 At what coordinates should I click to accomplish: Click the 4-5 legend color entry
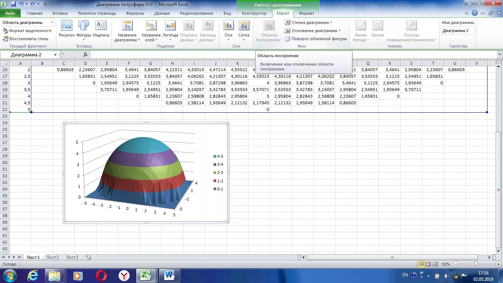coord(218,156)
